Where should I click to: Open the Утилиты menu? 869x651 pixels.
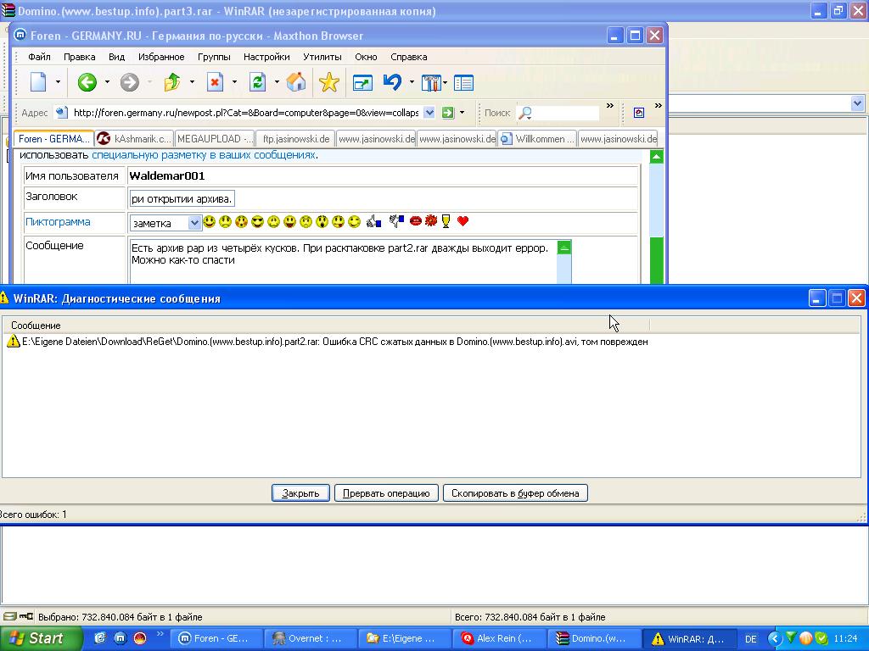[x=322, y=57]
